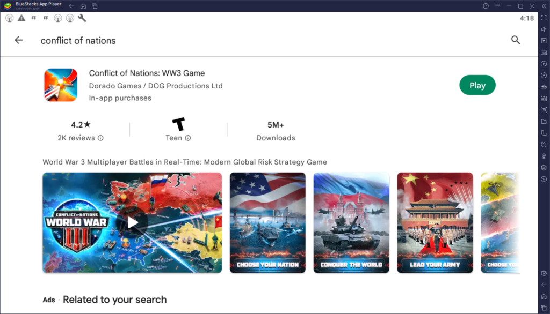Install an APK via the sidebar APK icon
550x314 pixels.
point(544,99)
